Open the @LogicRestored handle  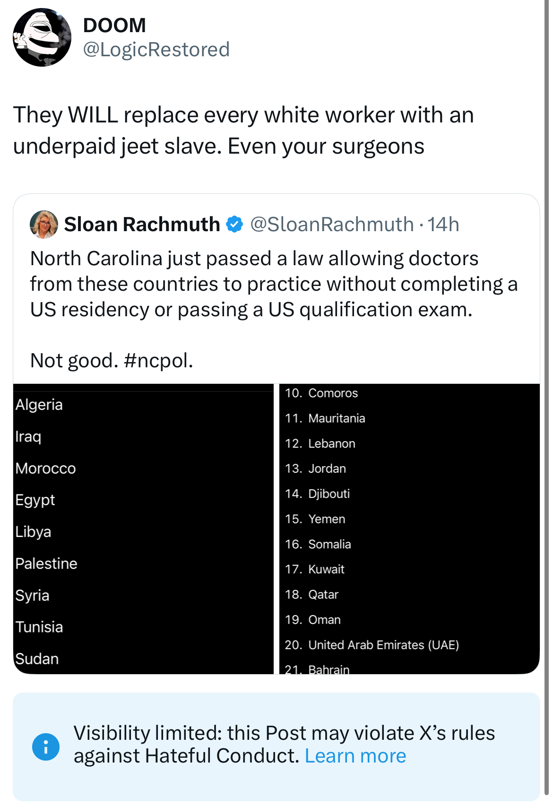156,50
